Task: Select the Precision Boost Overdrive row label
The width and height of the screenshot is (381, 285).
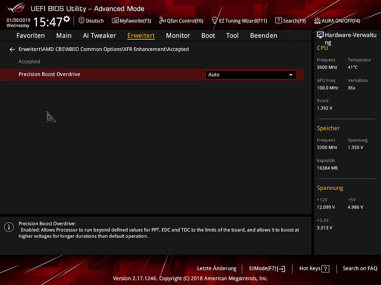Action: (49, 74)
